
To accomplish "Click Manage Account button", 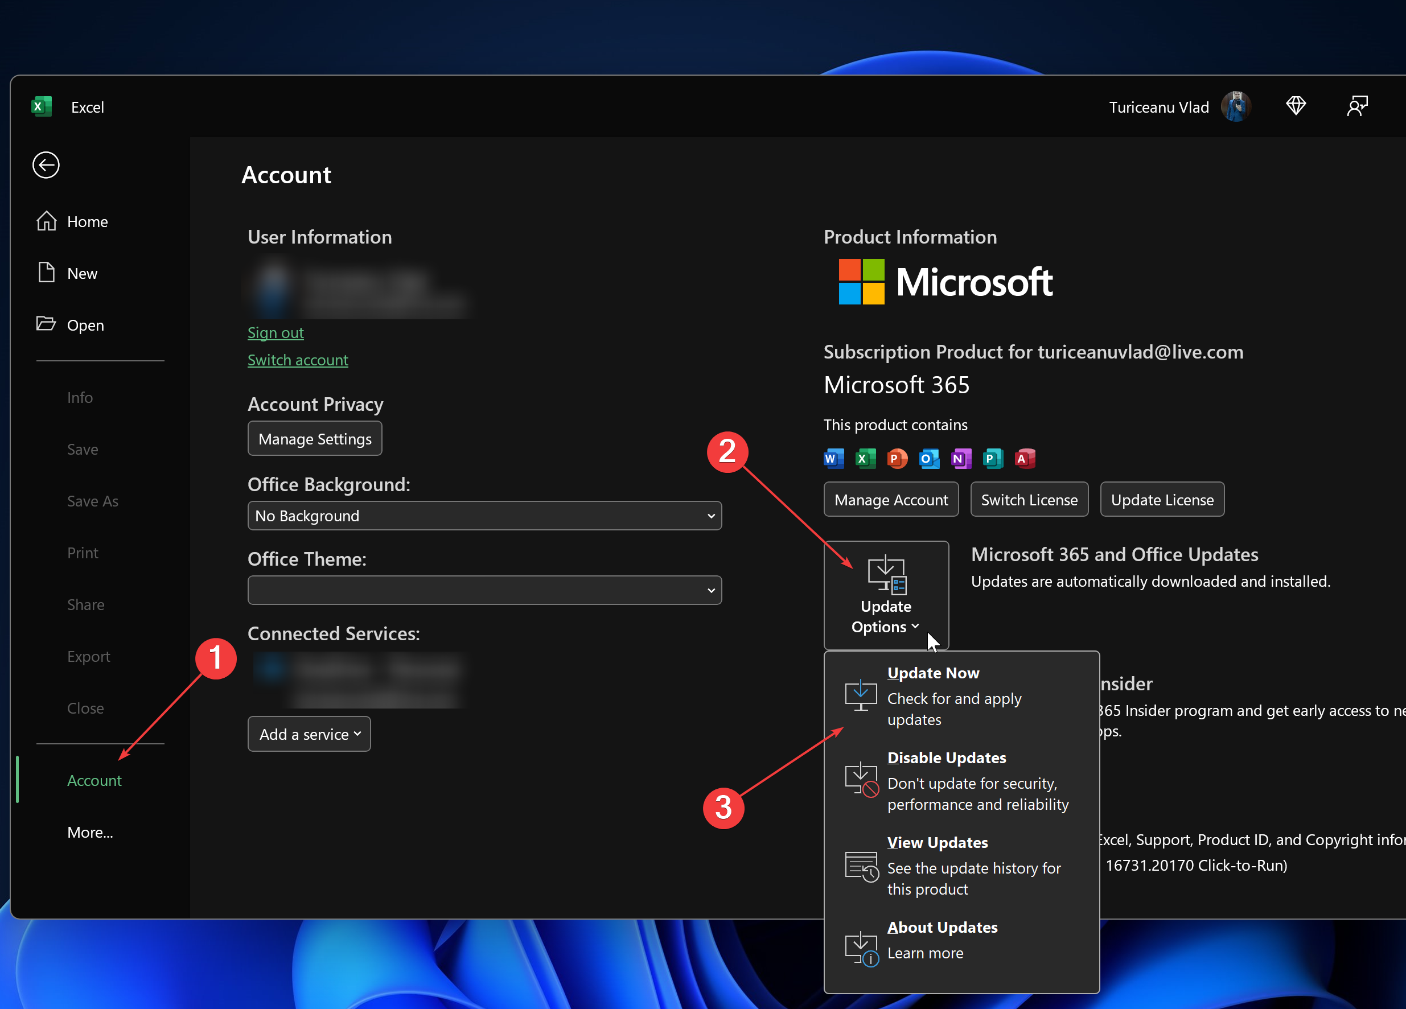I will pos(891,500).
